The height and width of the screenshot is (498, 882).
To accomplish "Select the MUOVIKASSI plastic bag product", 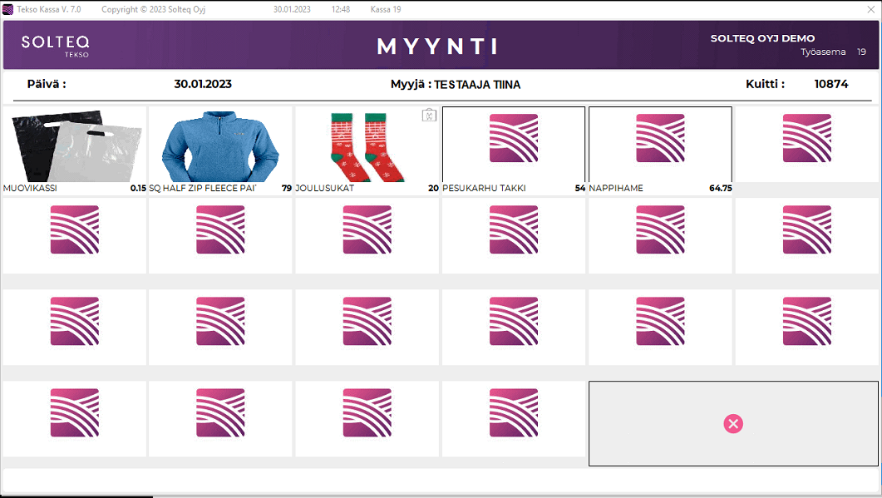I will pos(74,146).
